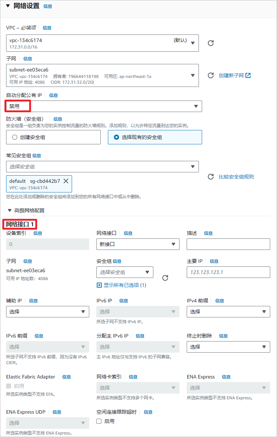Refresh the common security groups list
Viewport: 277px width, 437px height.
pos(211,177)
